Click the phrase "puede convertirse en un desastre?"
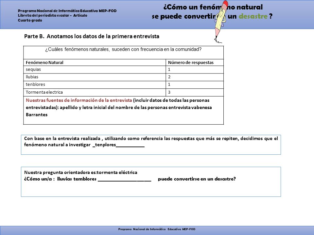Image resolution: width=314 pixels, height=235 pixels. [x=197, y=179]
